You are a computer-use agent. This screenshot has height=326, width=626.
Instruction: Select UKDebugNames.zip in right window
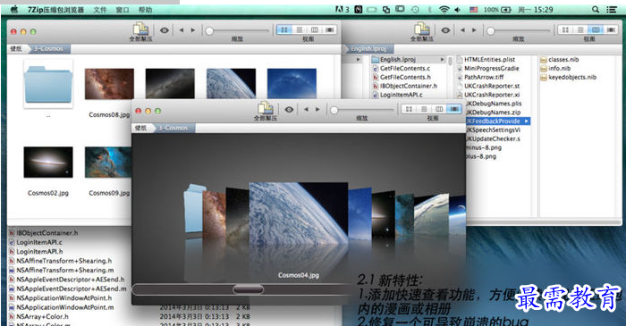[x=493, y=113]
